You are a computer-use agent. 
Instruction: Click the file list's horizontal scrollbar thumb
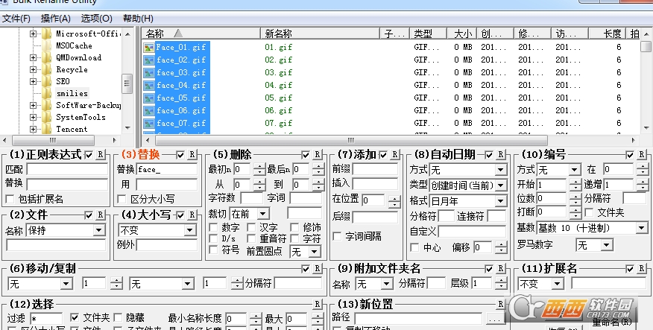click(351, 140)
